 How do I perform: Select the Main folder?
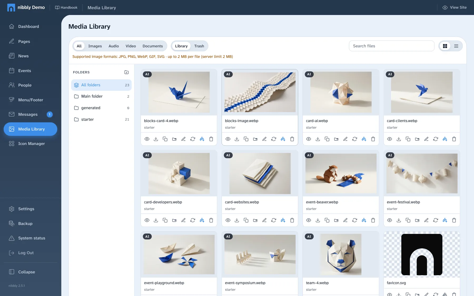101,96
